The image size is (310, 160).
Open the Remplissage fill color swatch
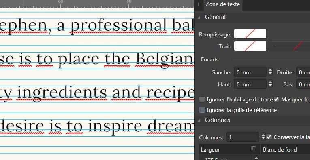[250, 34]
